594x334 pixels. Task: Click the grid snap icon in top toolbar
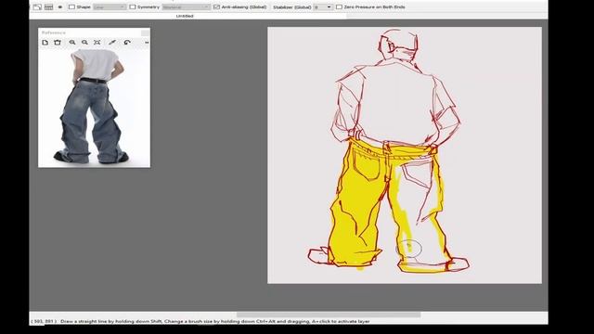pyautogui.click(x=48, y=6)
